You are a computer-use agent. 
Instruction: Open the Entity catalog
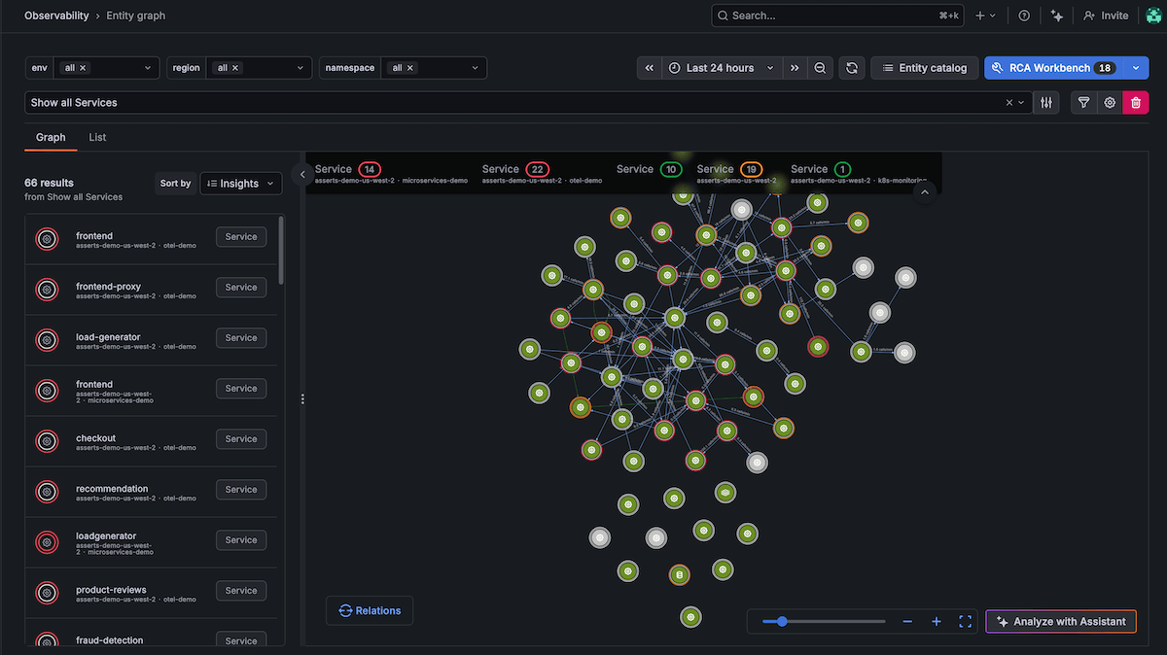tap(924, 67)
